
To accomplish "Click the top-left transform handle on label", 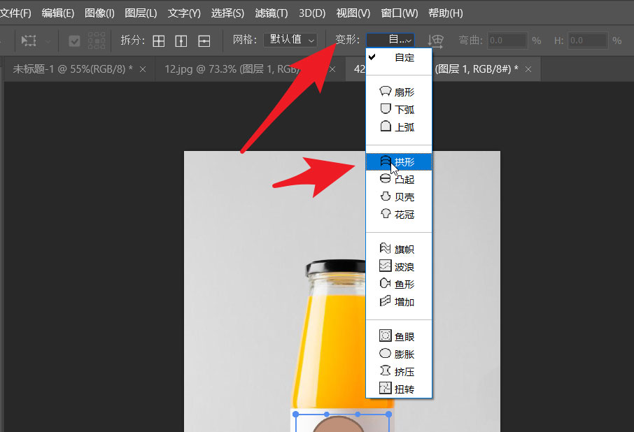I will click(x=295, y=415).
